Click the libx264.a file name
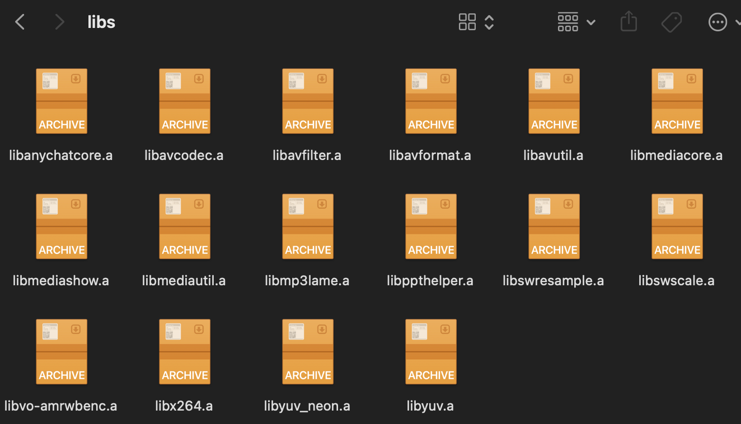 coord(184,406)
